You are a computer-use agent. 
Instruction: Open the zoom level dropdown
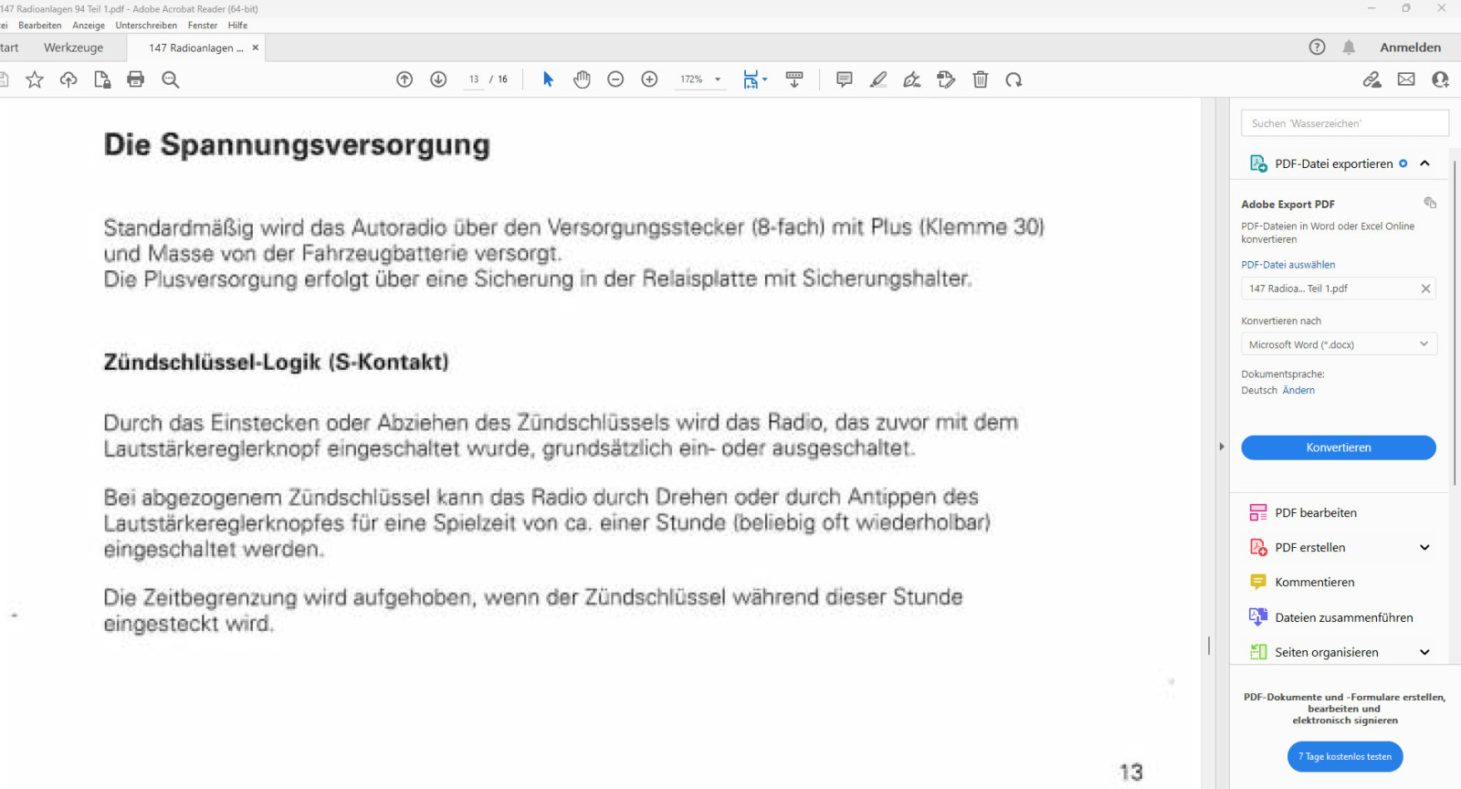coord(718,79)
